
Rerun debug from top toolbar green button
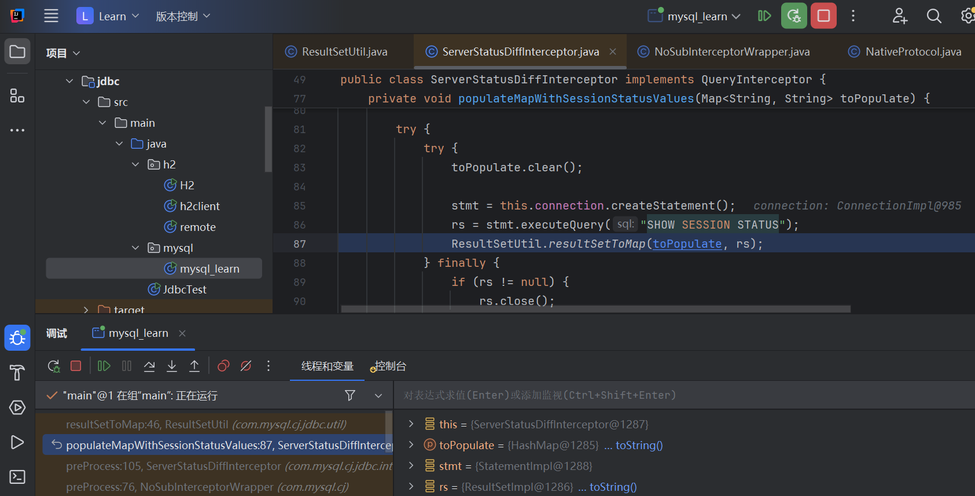click(794, 16)
